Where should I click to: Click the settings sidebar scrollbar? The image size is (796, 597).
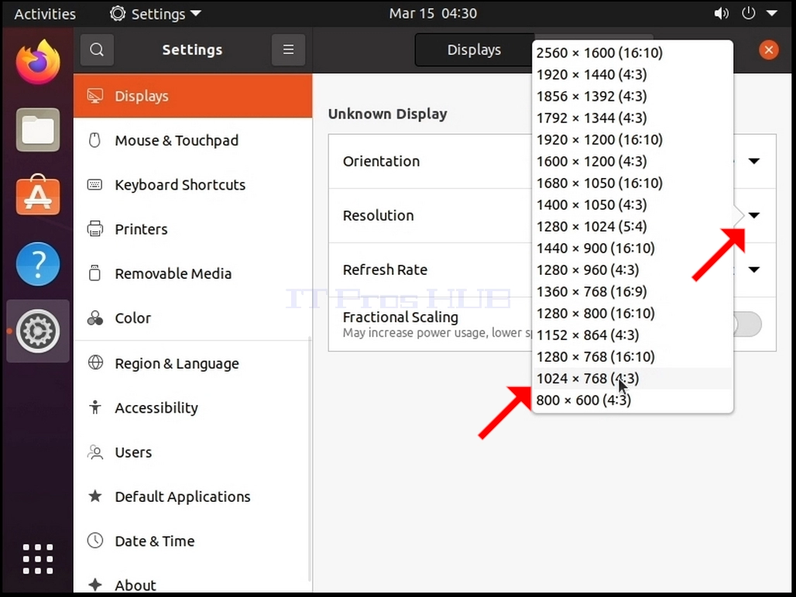click(310, 459)
